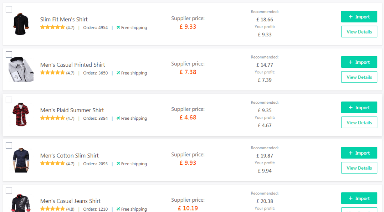
Task: Open the Men's Casual Jeans Shirt title
Action: (x=70, y=201)
